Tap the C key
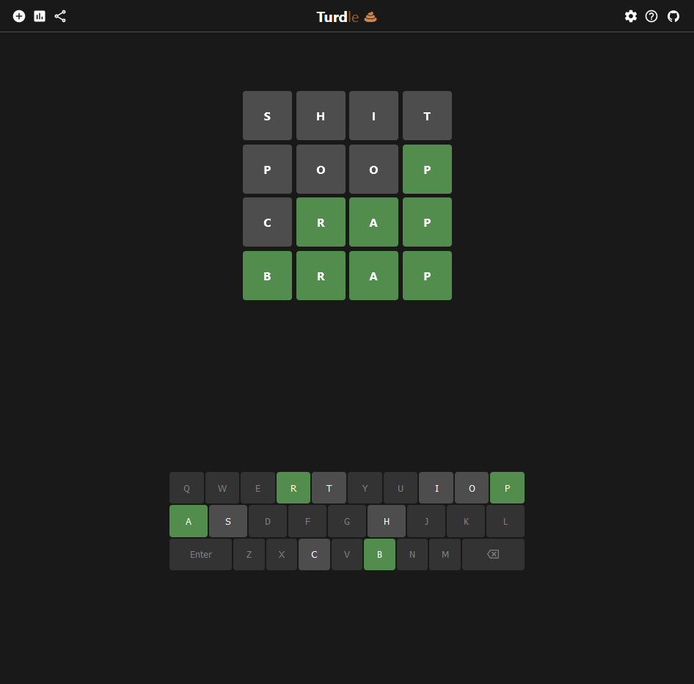Image resolution: width=694 pixels, height=684 pixels. 314,554
